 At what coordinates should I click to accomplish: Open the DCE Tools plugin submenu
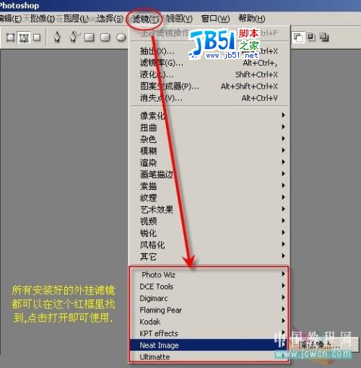[x=209, y=286]
